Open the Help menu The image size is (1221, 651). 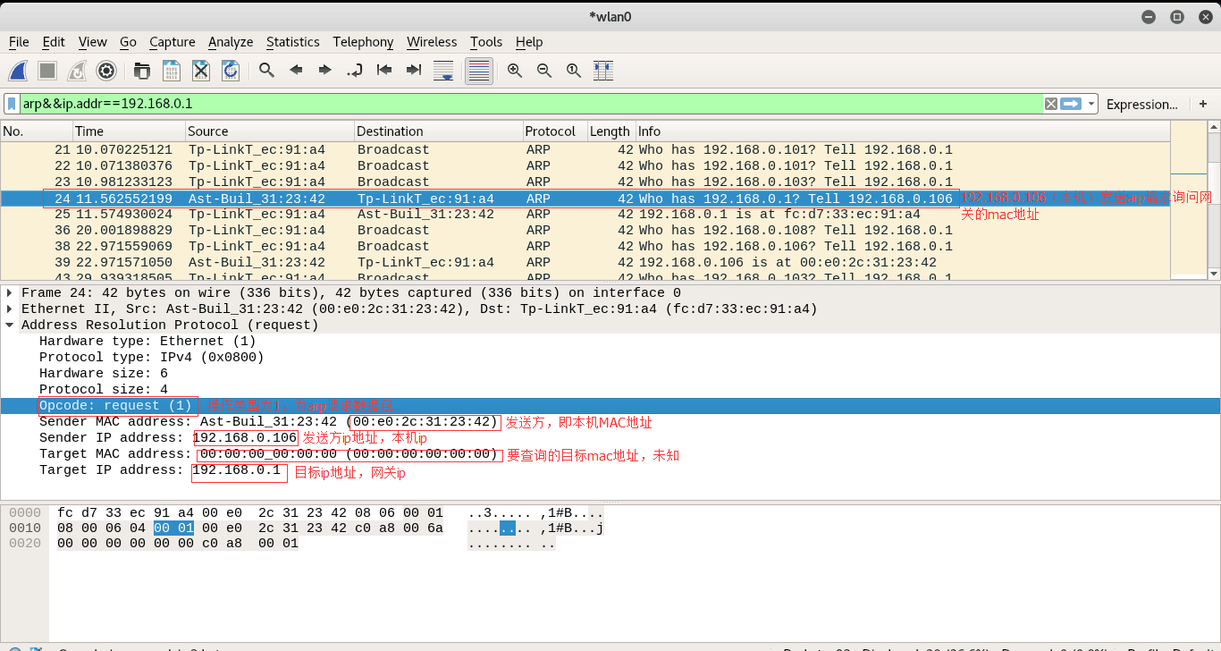(x=529, y=42)
